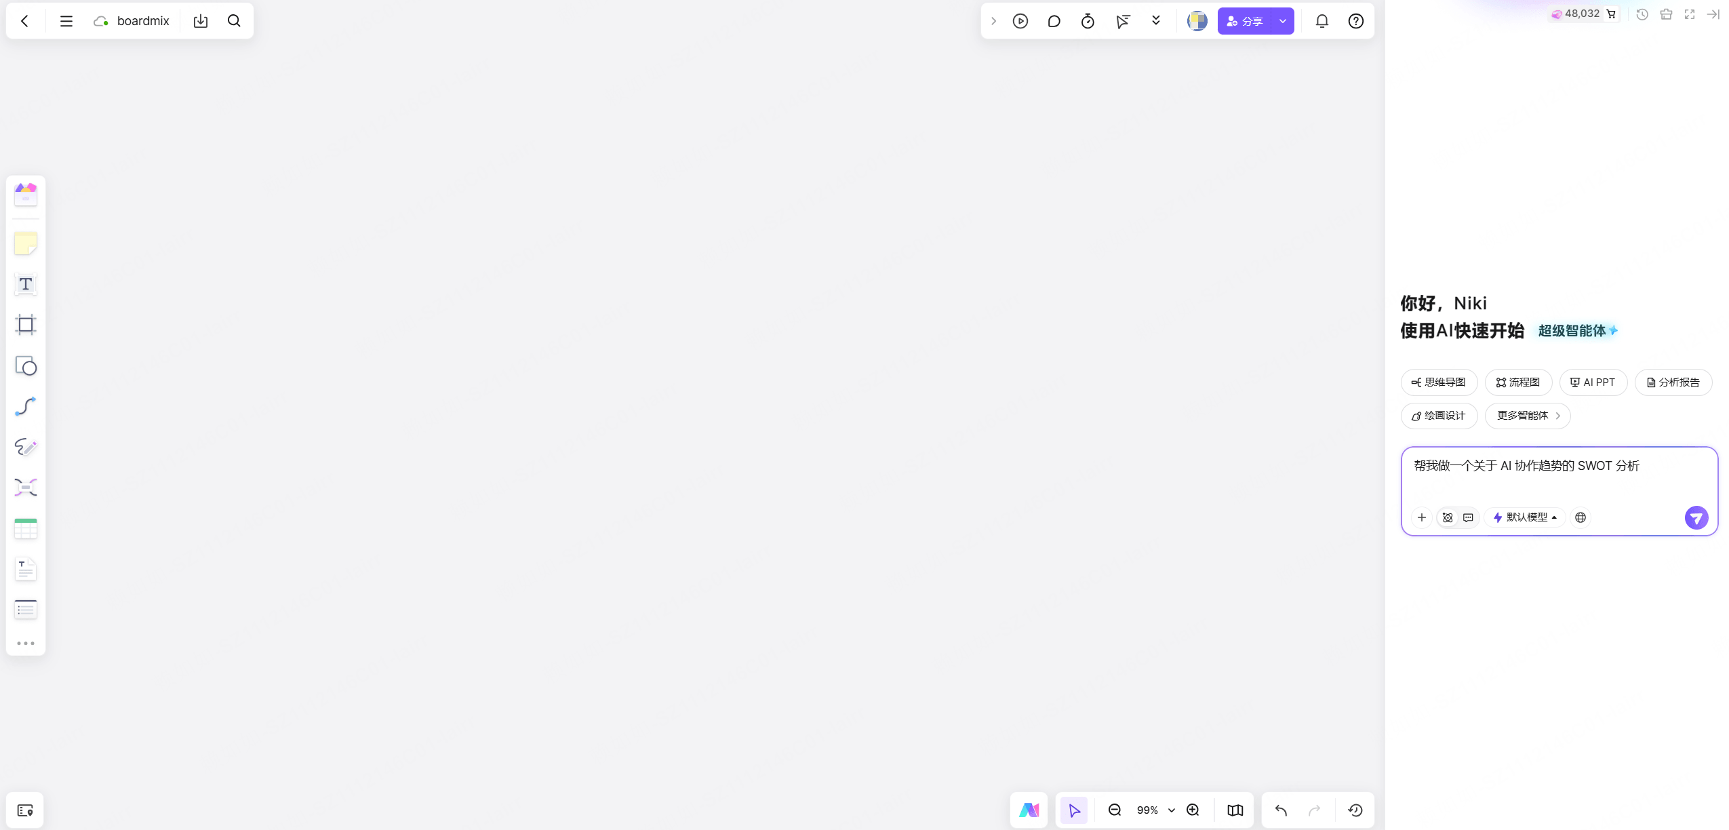The height and width of the screenshot is (830, 1729).
Task: Toggle the minimap view button
Action: coord(1235,810)
